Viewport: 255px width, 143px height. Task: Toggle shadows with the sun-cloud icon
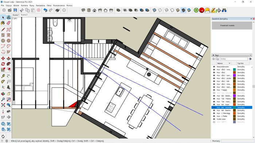(x=207, y=10)
